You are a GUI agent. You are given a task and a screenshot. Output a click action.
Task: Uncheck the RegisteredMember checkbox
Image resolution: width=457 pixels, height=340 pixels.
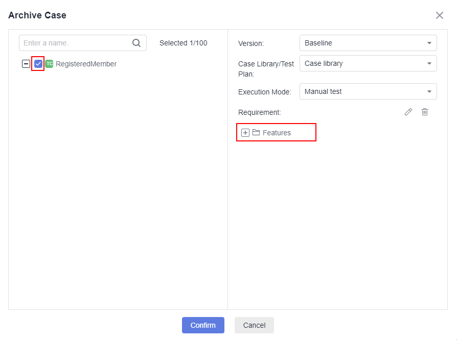coord(38,64)
